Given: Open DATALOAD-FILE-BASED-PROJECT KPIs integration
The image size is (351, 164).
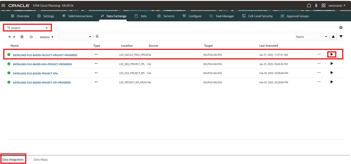Looking at the screenshot, I should (36, 73).
